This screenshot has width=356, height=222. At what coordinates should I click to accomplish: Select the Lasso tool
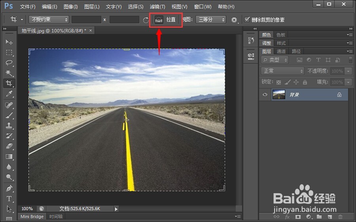[x=9, y=62]
